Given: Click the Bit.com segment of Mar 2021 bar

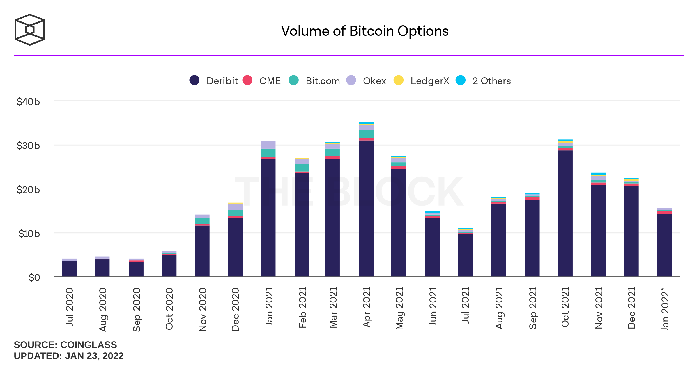Looking at the screenshot, I should click(332, 152).
